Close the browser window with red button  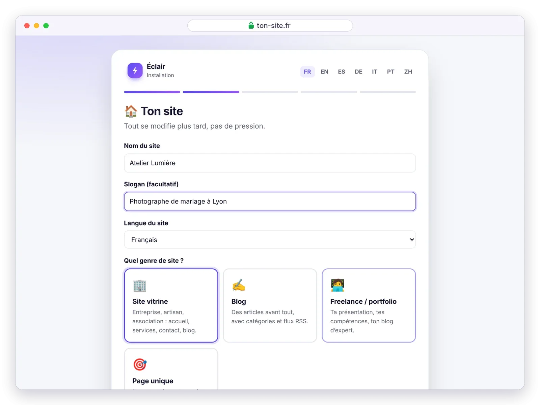[27, 26]
